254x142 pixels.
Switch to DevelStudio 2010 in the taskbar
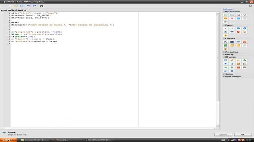99,140
